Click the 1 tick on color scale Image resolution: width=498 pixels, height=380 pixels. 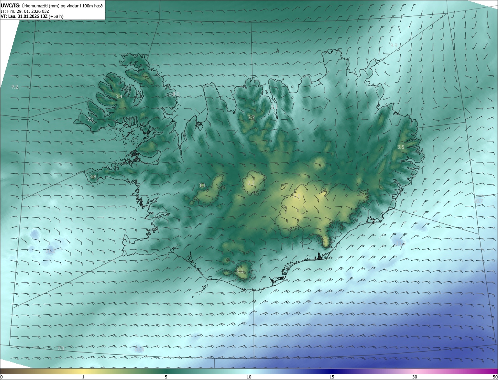point(83,377)
